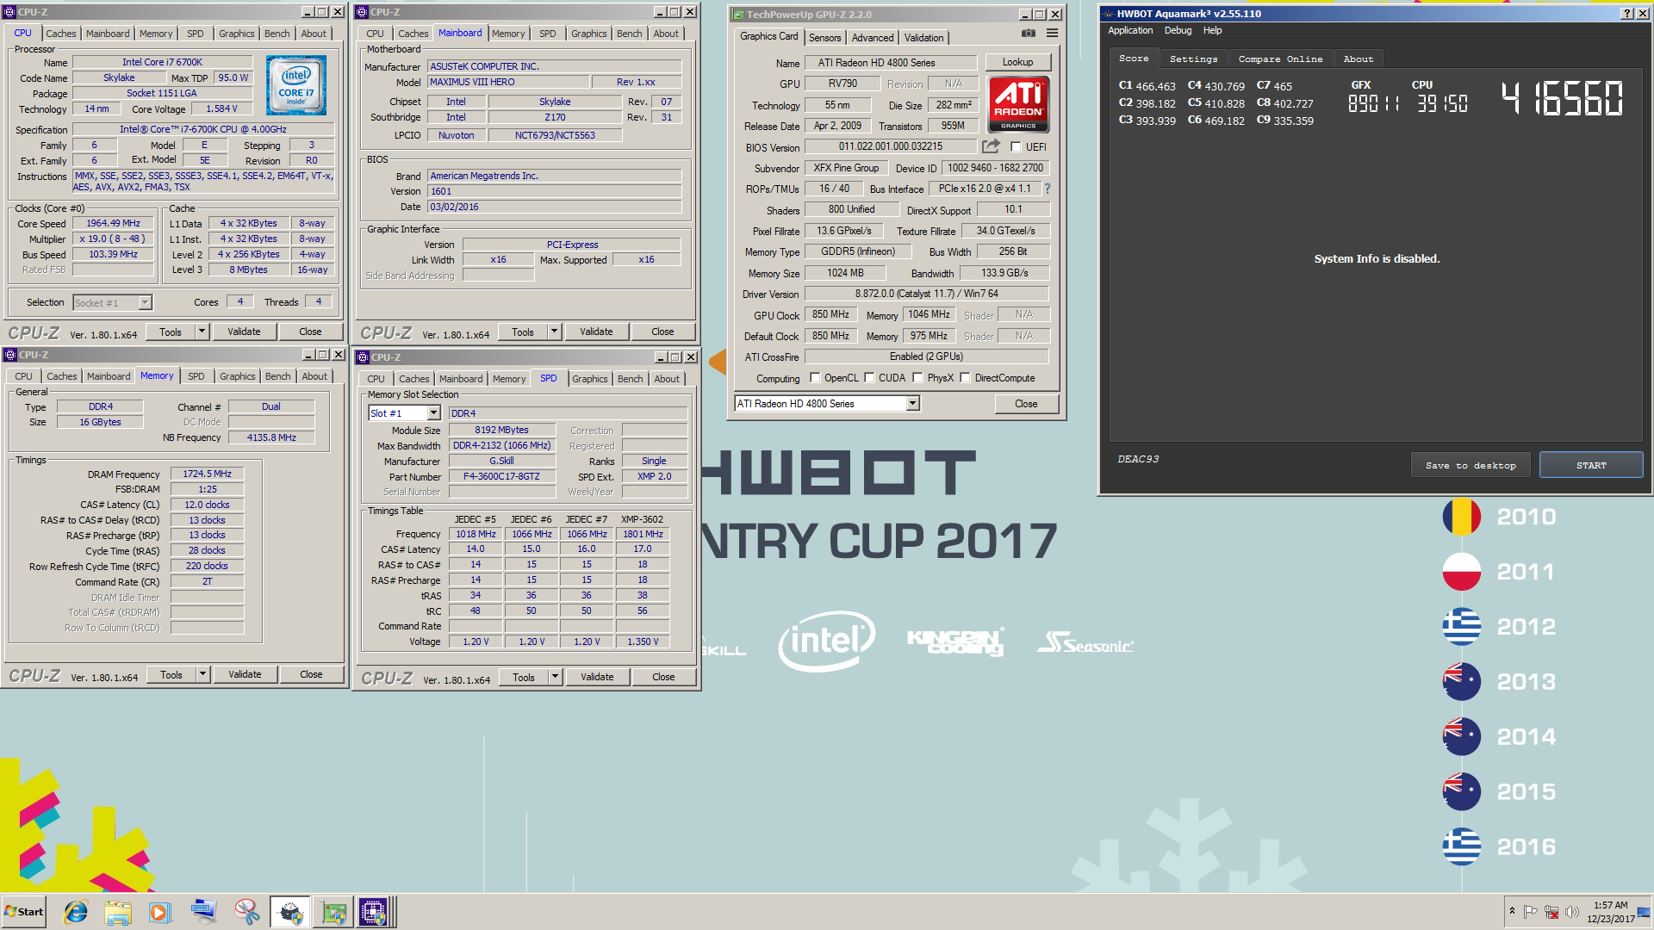This screenshot has width=1654, height=930.
Task: Click the Core Speed 1964.49 MHz value
Action: click(x=114, y=223)
